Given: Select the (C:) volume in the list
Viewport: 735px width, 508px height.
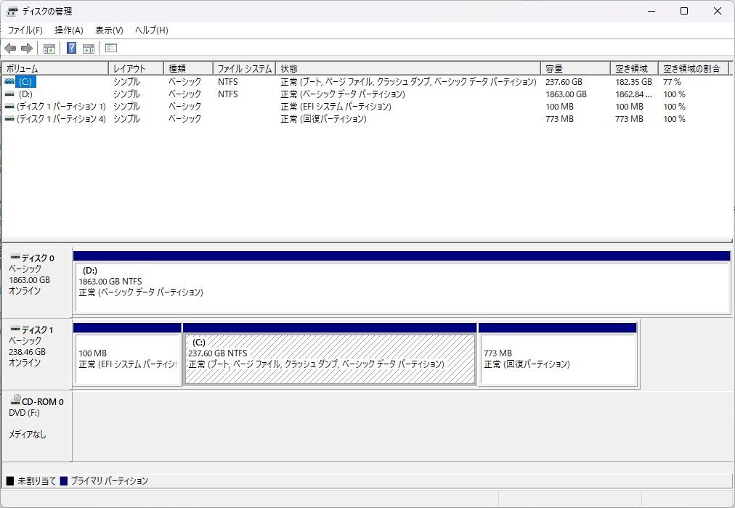Looking at the screenshot, I should (x=25, y=81).
